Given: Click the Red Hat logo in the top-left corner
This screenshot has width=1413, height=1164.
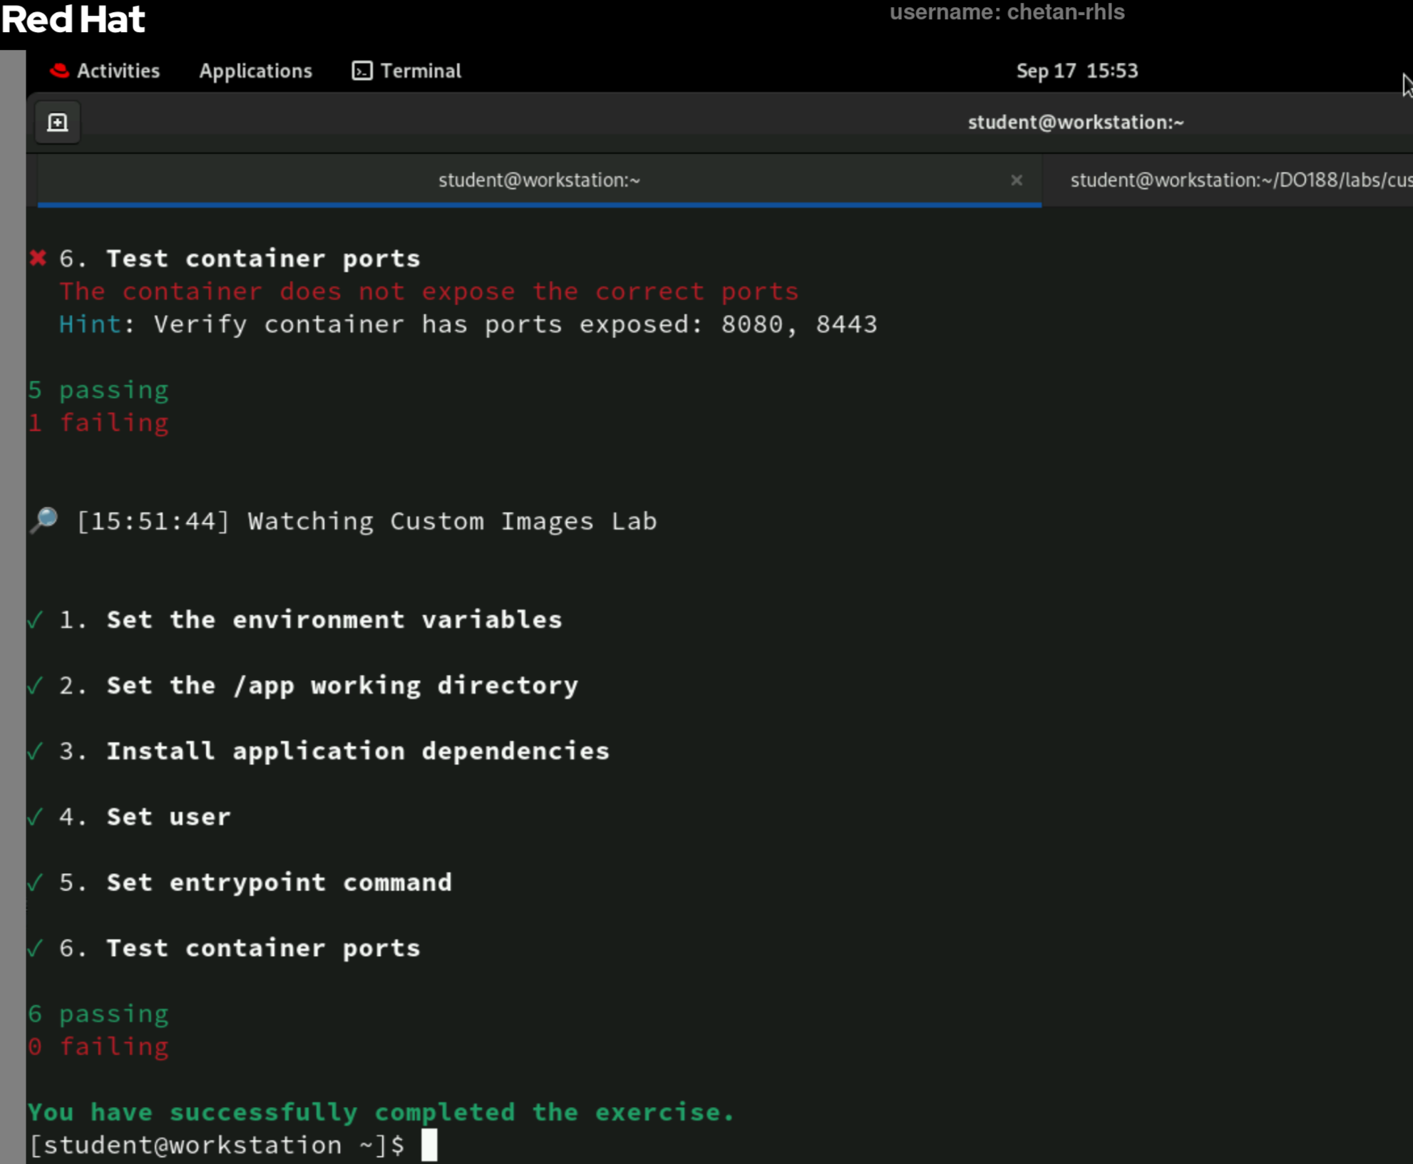Looking at the screenshot, I should pos(71,19).
